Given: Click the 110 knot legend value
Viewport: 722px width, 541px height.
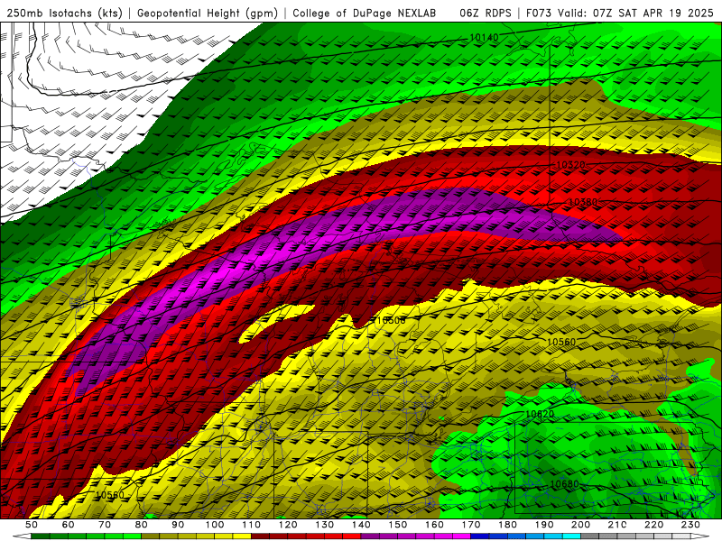Looking at the screenshot, I should pos(251,525).
